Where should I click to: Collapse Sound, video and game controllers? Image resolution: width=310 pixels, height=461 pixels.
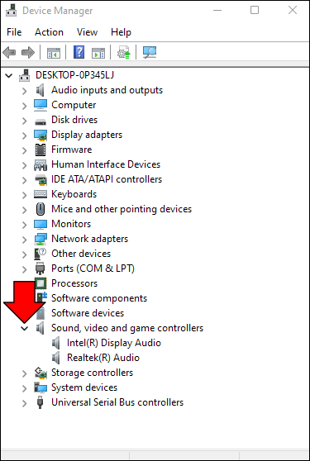coord(25,328)
